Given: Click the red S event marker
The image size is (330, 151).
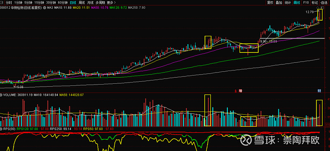Looking at the screenshot, I should (x=236, y=91).
